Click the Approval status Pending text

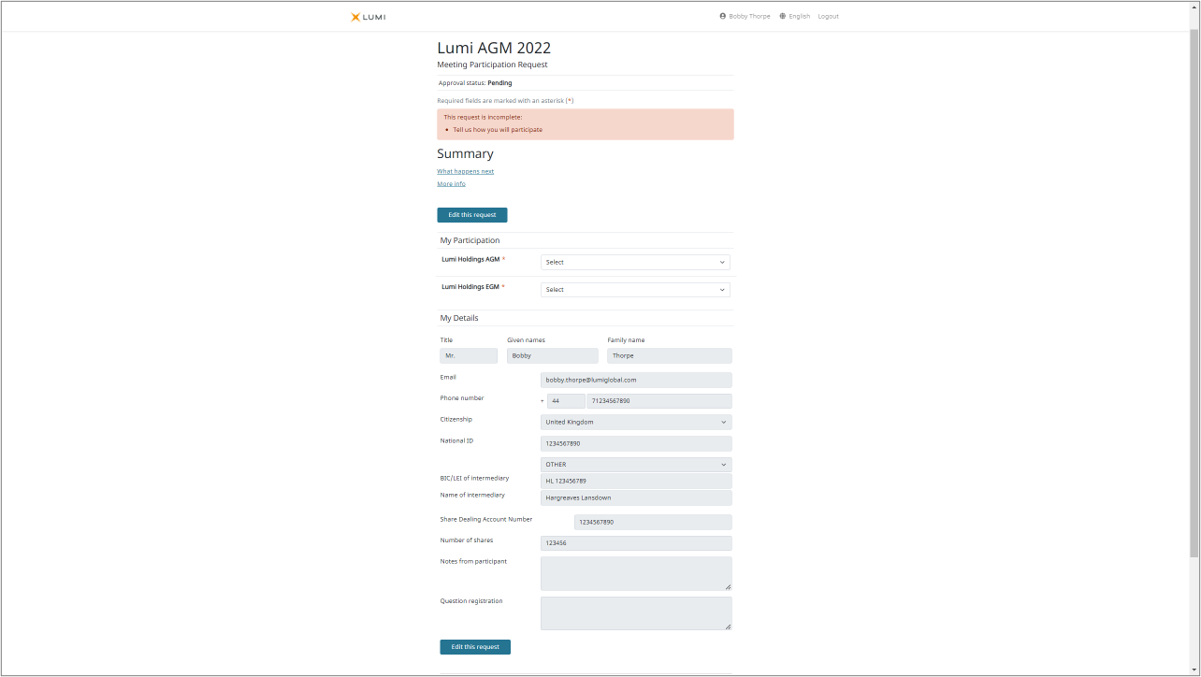point(475,83)
